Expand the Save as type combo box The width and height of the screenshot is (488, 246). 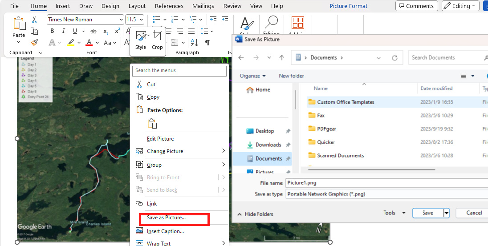[x=386, y=194]
